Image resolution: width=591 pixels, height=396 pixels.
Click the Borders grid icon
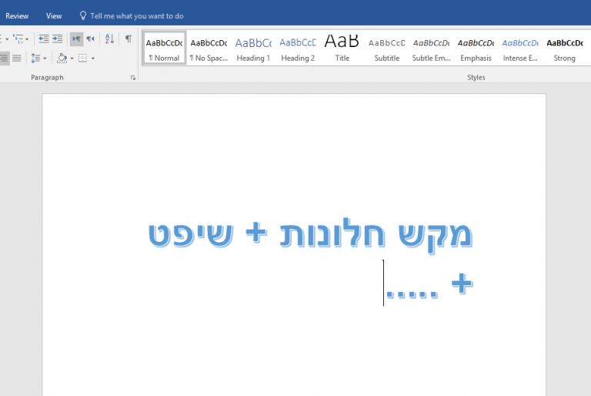(x=82, y=58)
